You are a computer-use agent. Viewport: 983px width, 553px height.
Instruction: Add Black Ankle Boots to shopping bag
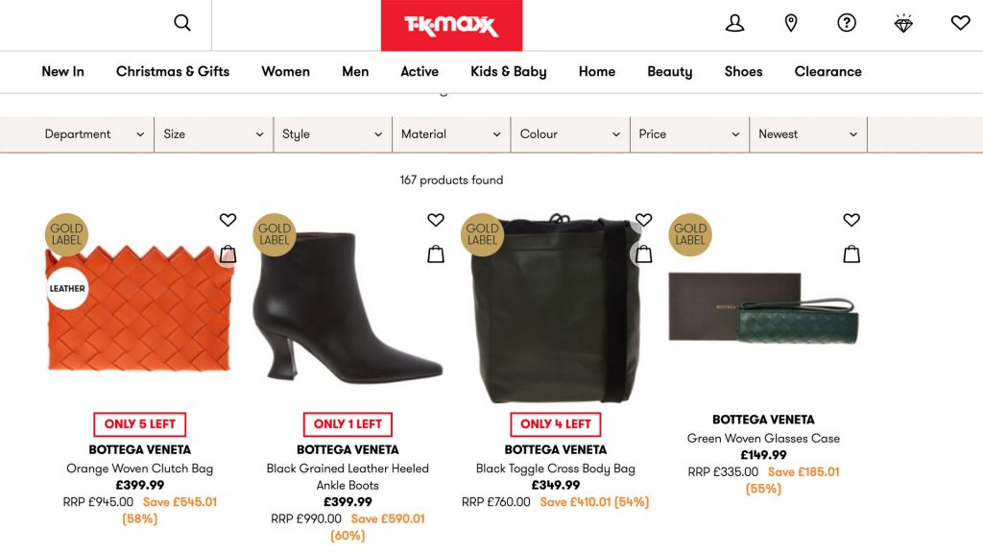pyautogui.click(x=436, y=253)
